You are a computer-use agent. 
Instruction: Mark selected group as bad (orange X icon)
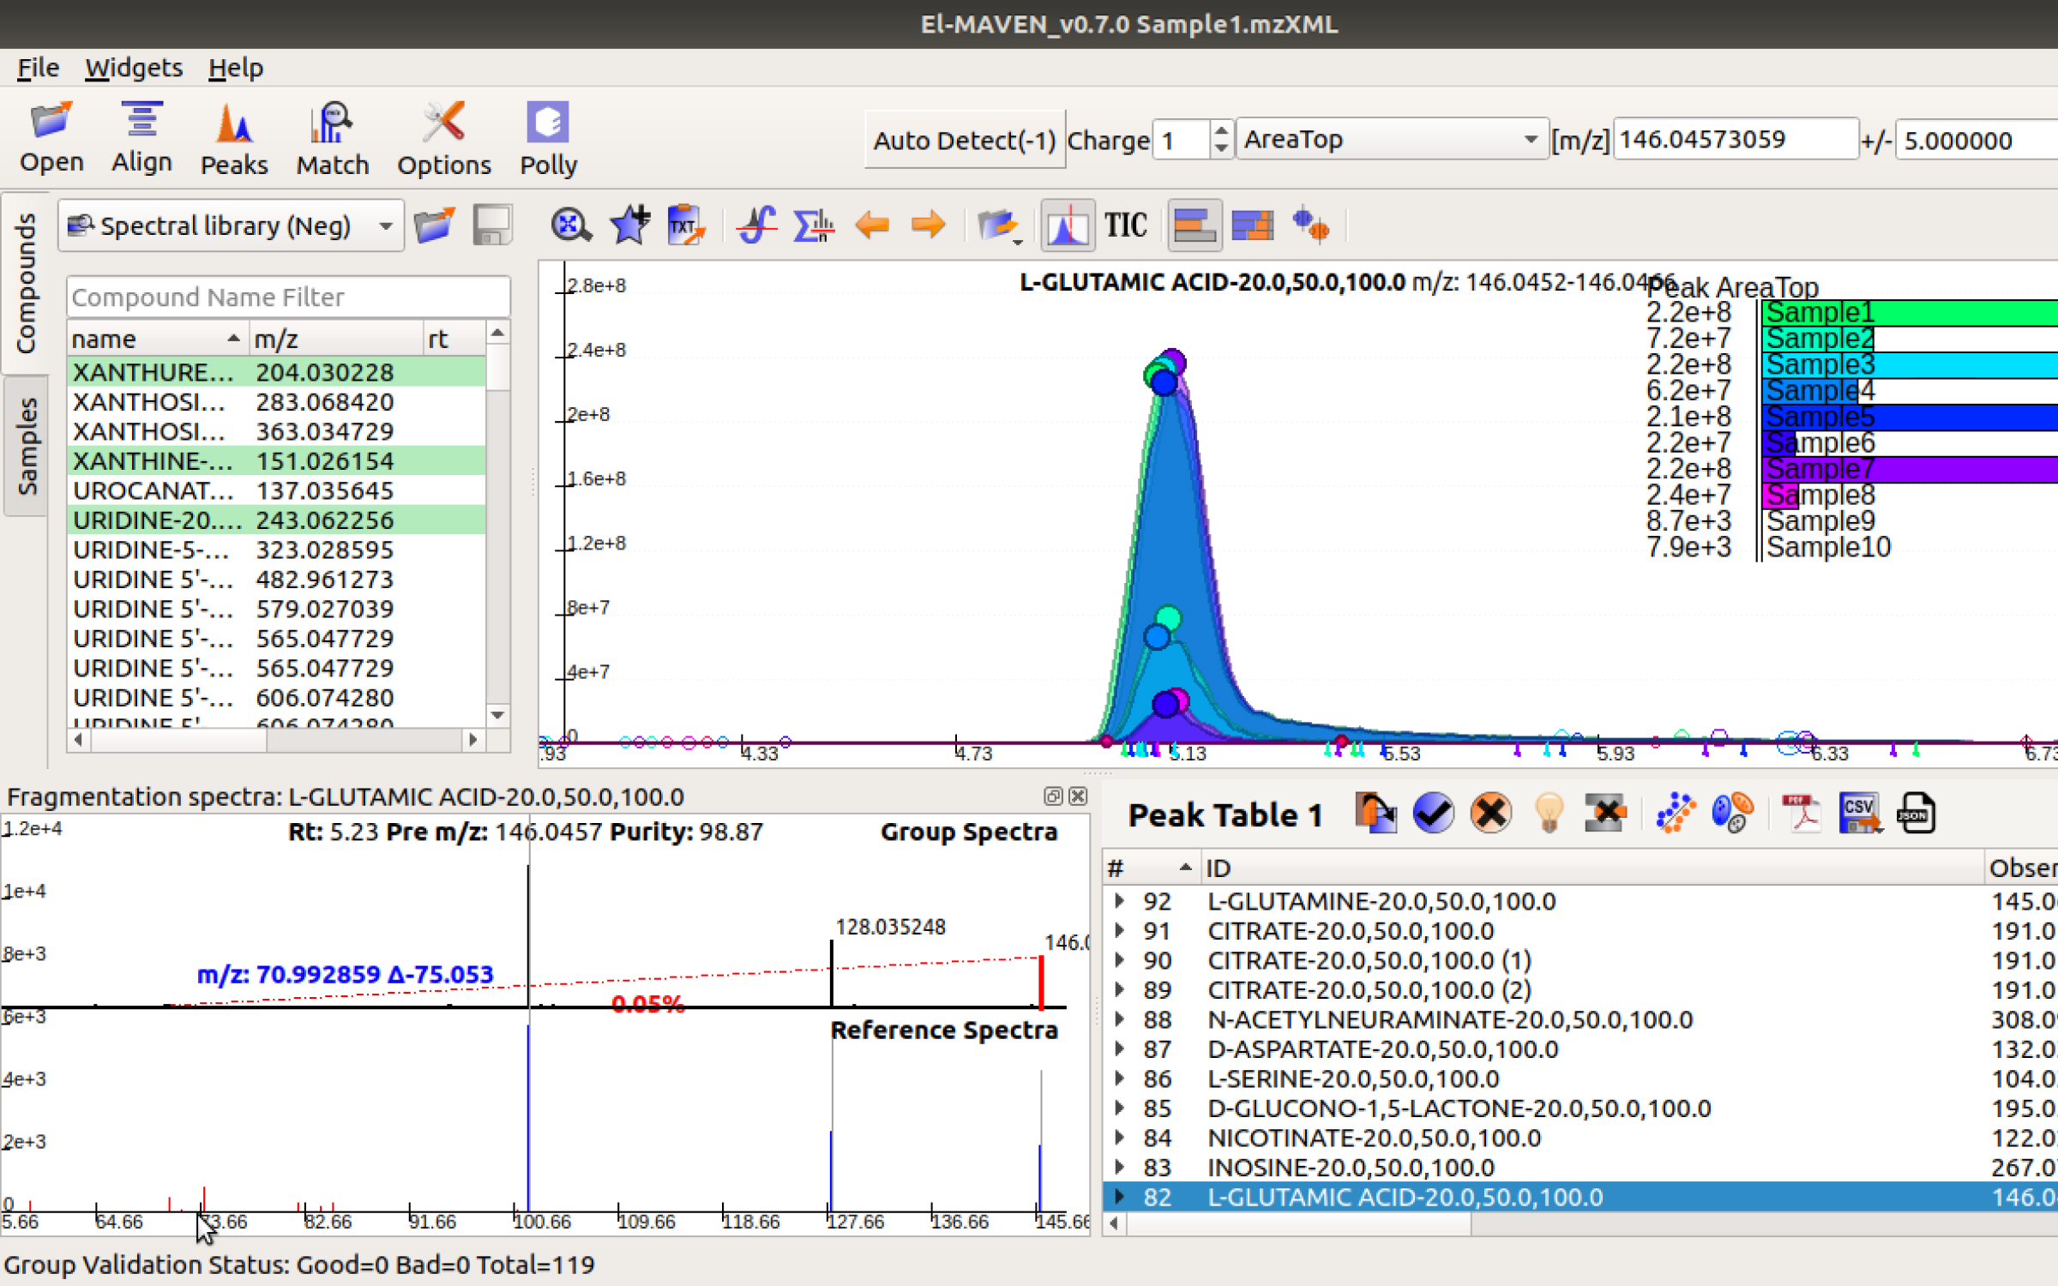point(1490,813)
